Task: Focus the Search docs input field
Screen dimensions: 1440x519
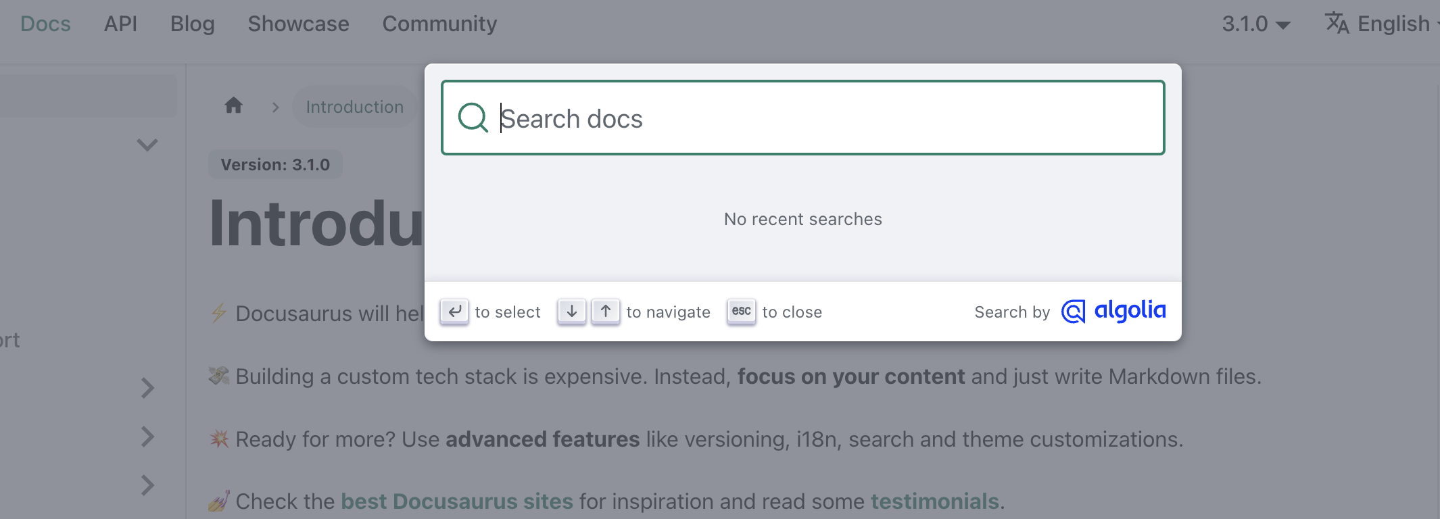Action: click(x=803, y=118)
